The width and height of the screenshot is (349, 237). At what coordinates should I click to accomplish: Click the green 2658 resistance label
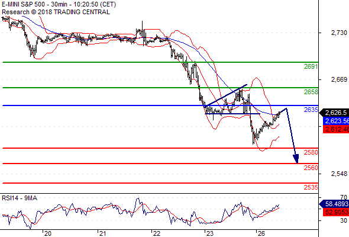point(311,92)
